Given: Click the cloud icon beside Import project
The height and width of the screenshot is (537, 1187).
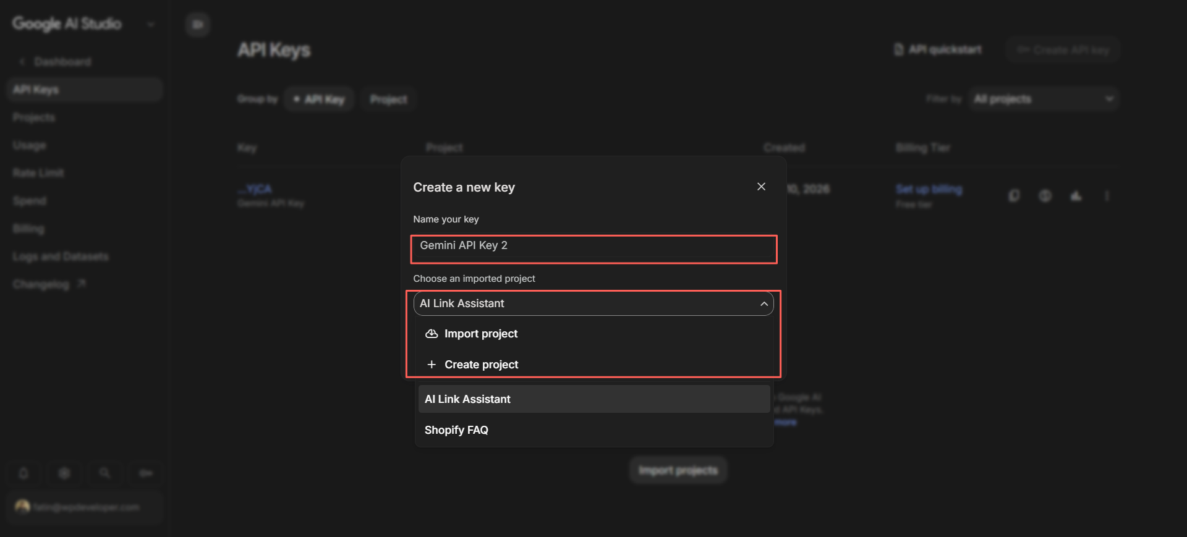Looking at the screenshot, I should 432,334.
